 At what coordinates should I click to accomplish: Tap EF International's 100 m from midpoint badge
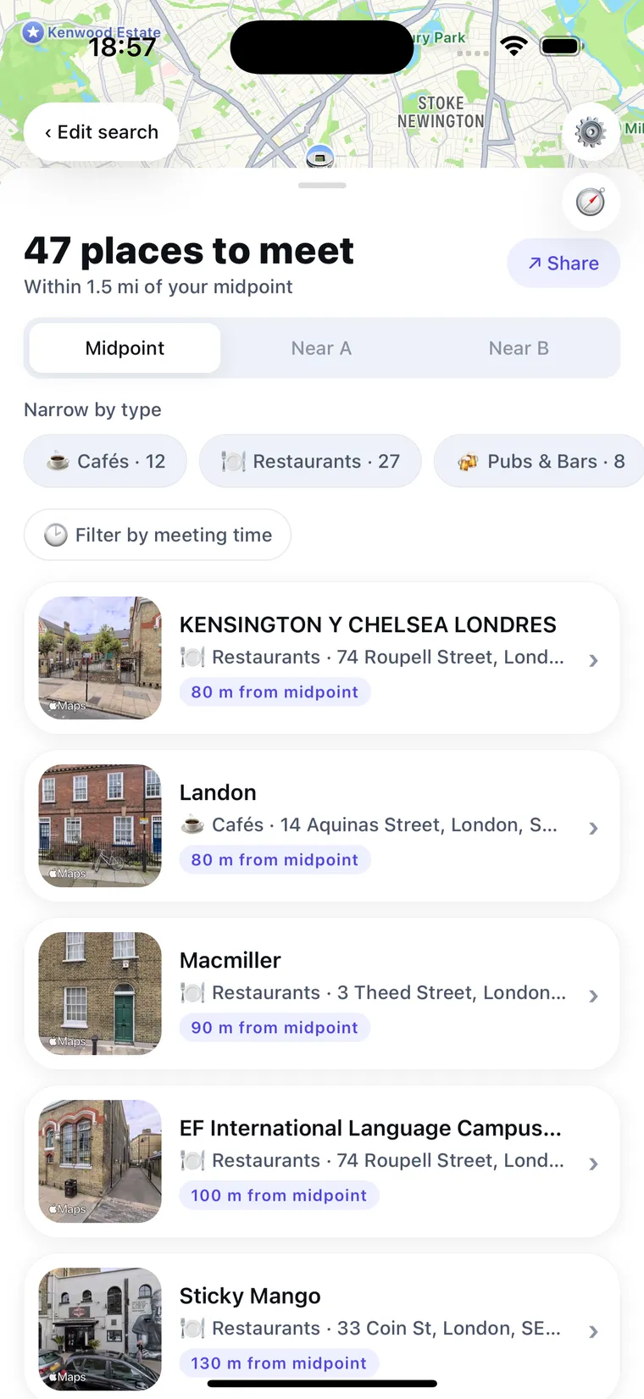pyautogui.click(x=279, y=1195)
